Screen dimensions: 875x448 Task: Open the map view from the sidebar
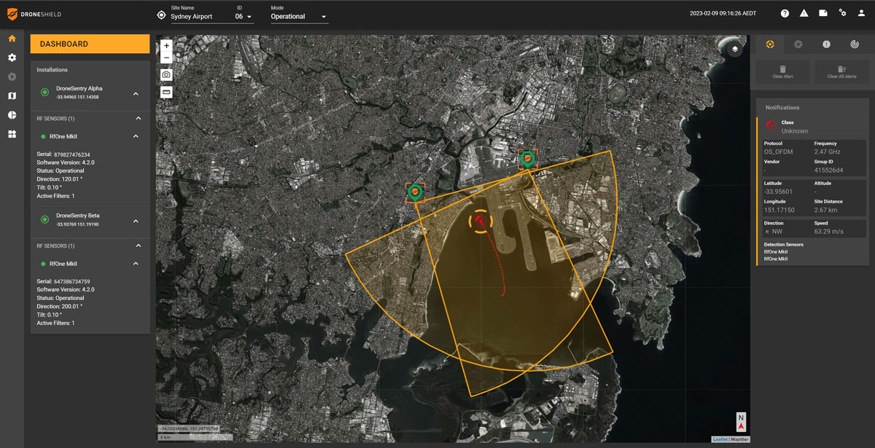click(x=12, y=95)
